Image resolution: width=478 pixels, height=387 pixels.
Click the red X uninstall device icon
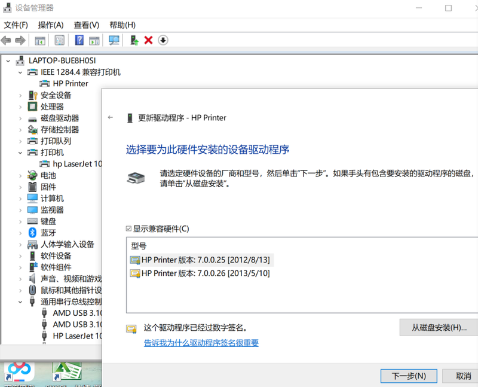(148, 40)
